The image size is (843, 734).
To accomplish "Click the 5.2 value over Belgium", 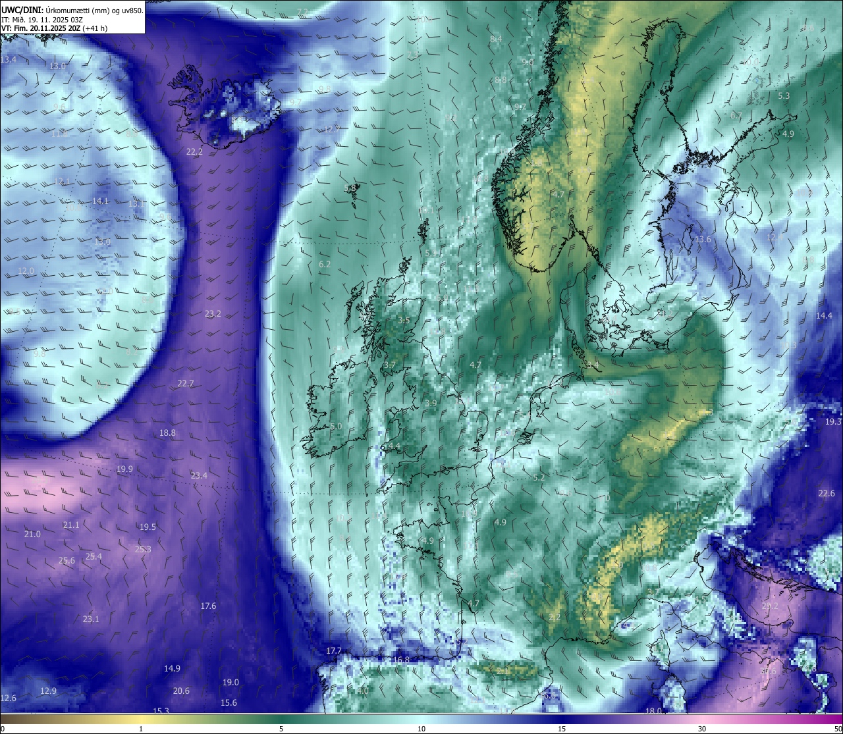I will (x=539, y=478).
